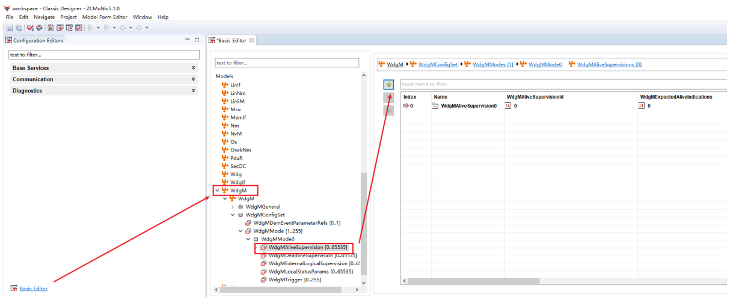
Task: Open the Navigate menu
Action: (x=44, y=17)
